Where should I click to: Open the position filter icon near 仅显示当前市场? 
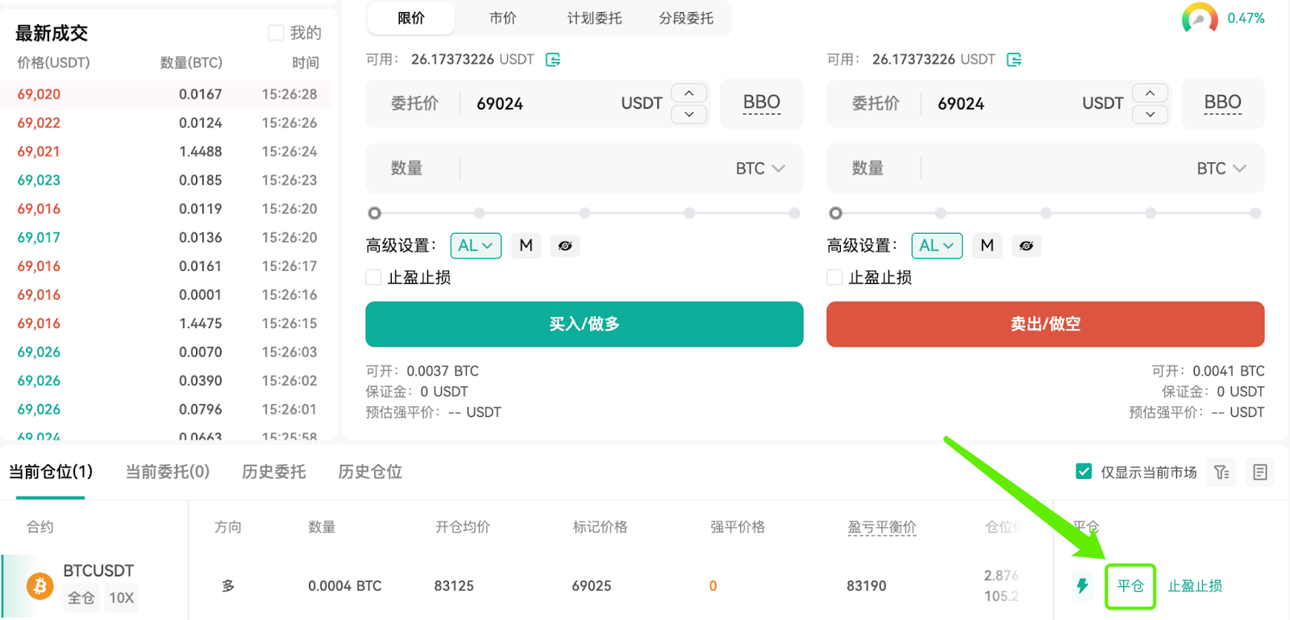tap(1222, 472)
